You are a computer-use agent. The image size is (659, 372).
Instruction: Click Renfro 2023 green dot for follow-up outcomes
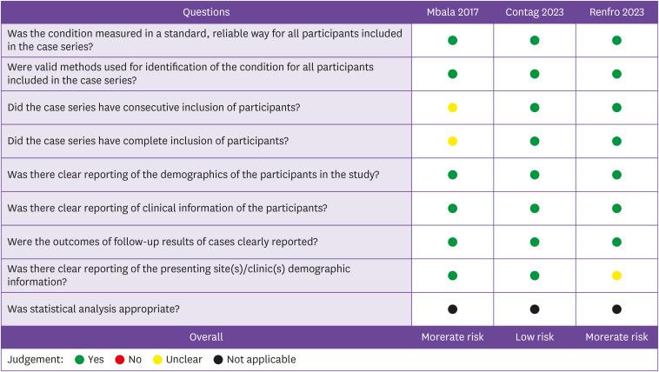point(616,242)
